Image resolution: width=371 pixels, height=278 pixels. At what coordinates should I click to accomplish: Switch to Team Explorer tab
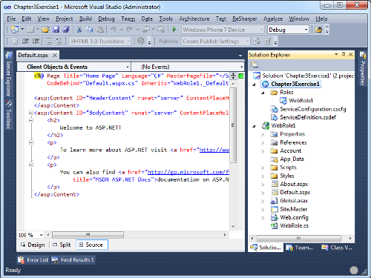[x=300, y=248]
